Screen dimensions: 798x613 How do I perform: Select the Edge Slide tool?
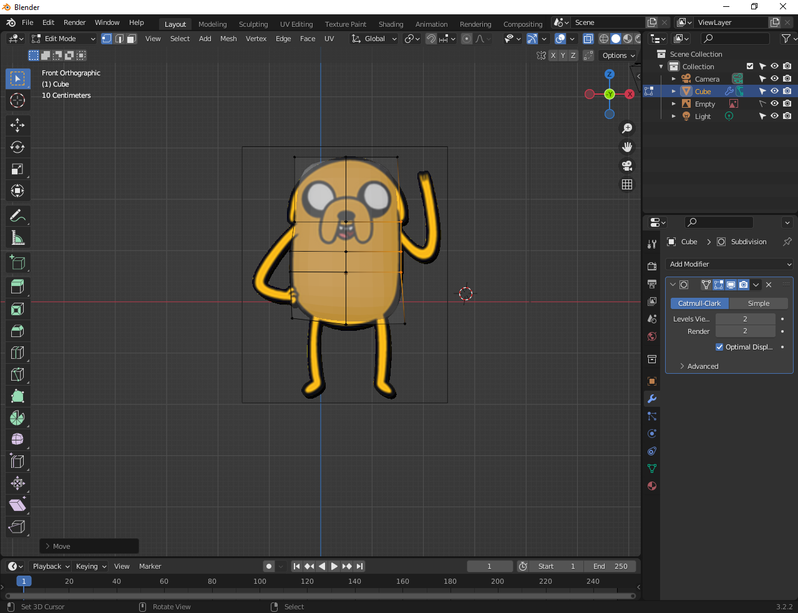[17, 462]
